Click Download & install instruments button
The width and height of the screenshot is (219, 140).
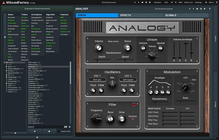click(38, 9)
